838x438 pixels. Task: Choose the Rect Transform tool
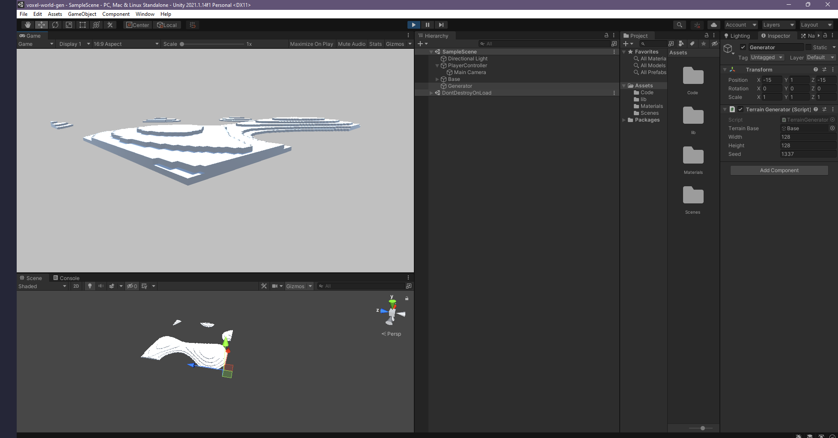(82, 25)
